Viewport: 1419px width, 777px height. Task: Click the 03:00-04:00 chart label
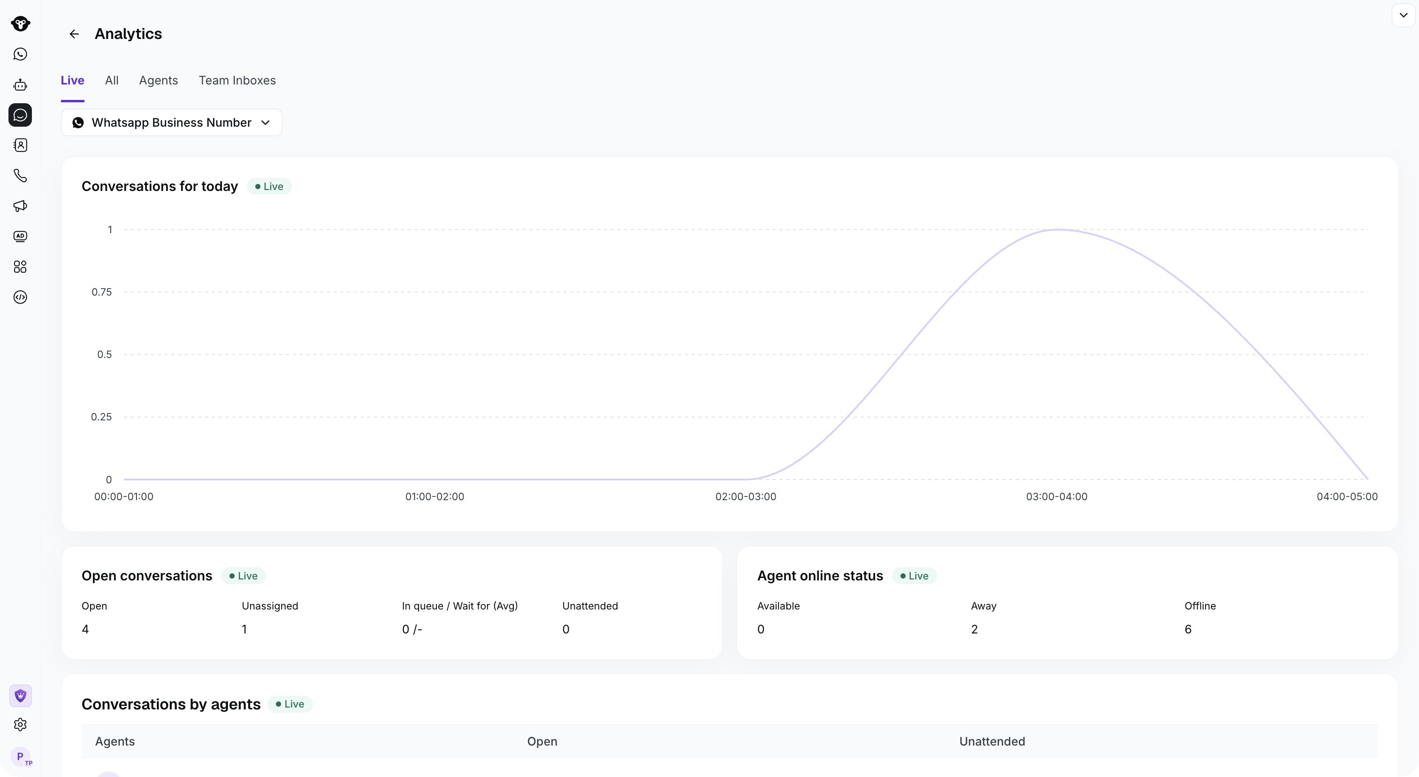coord(1057,497)
